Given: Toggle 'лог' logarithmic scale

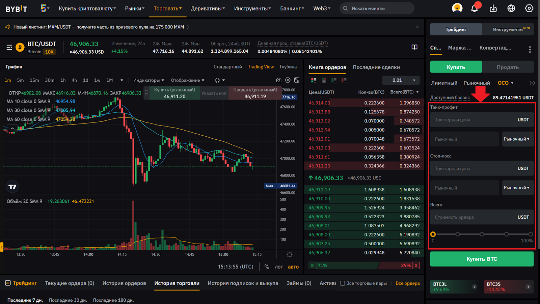Looking at the screenshot, I should [278, 267].
